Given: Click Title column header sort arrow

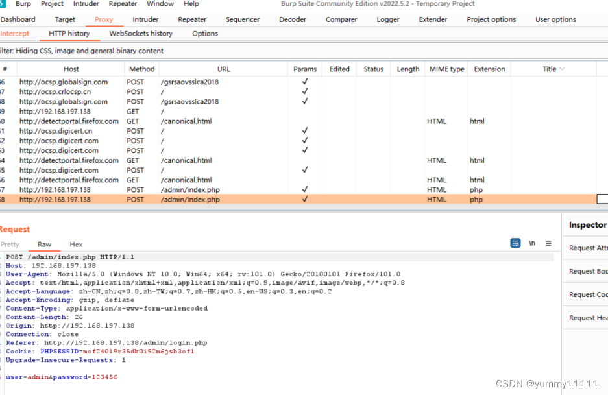Looking at the screenshot, I should tap(562, 69).
